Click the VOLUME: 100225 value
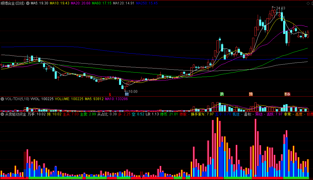The width and height of the screenshot is (313, 180). tap(69, 99)
